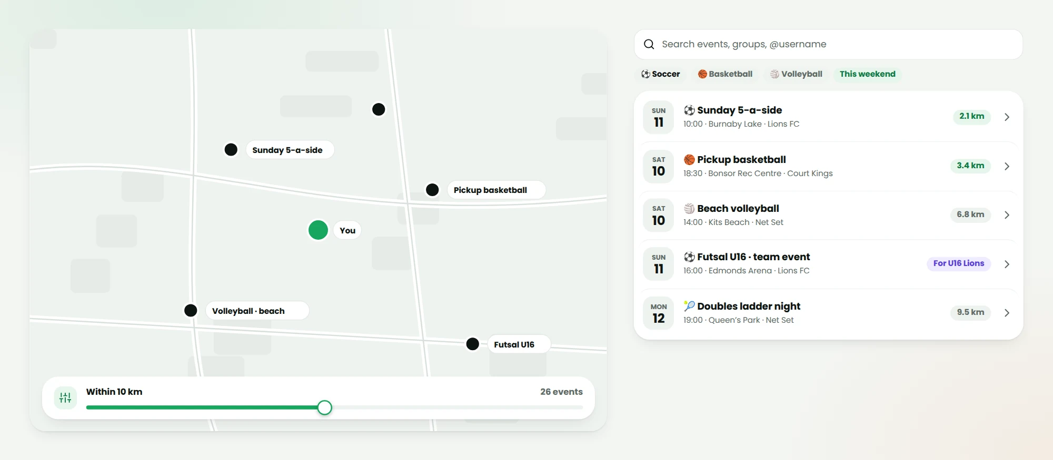
Task: Select the black map pin for Futsal U16
Action: (x=473, y=344)
